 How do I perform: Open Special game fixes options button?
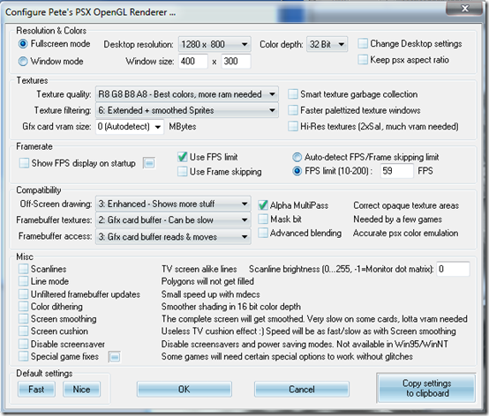click(x=115, y=357)
